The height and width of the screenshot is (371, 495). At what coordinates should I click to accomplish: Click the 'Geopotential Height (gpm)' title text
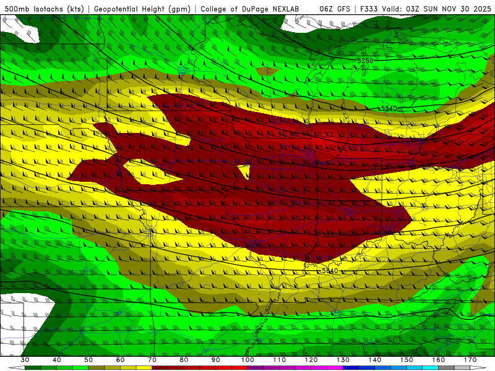(142, 9)
